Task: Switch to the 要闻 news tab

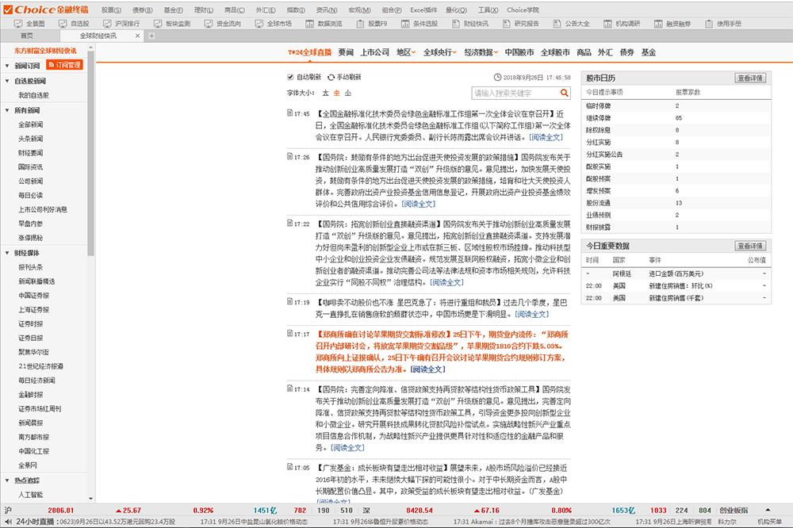Action: [346, 52]
